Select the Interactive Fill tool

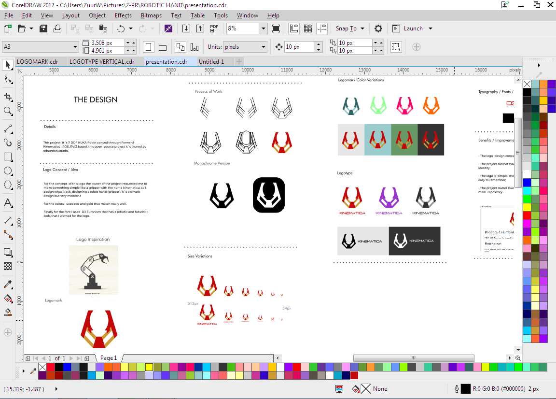tap(8, 298)
